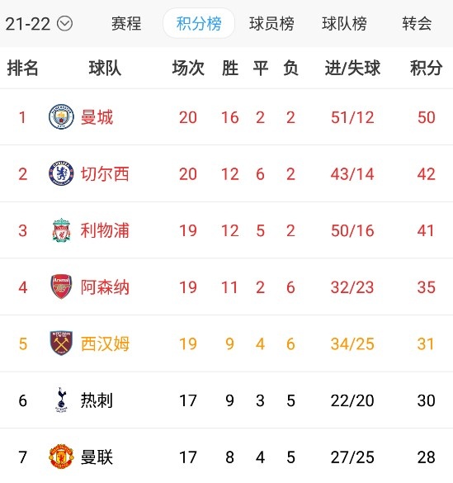This screenshot has height=483, width=453.
Task: Open the 曼城 team name link
Action: pos(97,117)
